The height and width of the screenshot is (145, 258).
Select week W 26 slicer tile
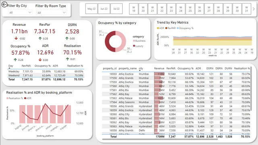point(200,9)
